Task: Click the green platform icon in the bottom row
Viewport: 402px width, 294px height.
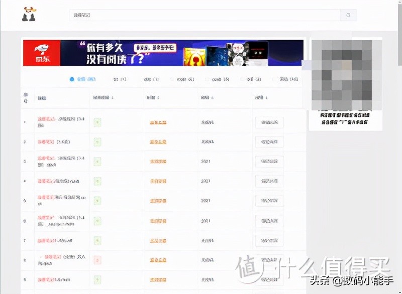Action: coord(97,279)
